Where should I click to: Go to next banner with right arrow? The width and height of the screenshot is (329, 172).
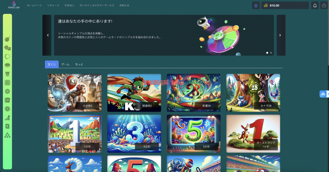click(x=280, y=35)
